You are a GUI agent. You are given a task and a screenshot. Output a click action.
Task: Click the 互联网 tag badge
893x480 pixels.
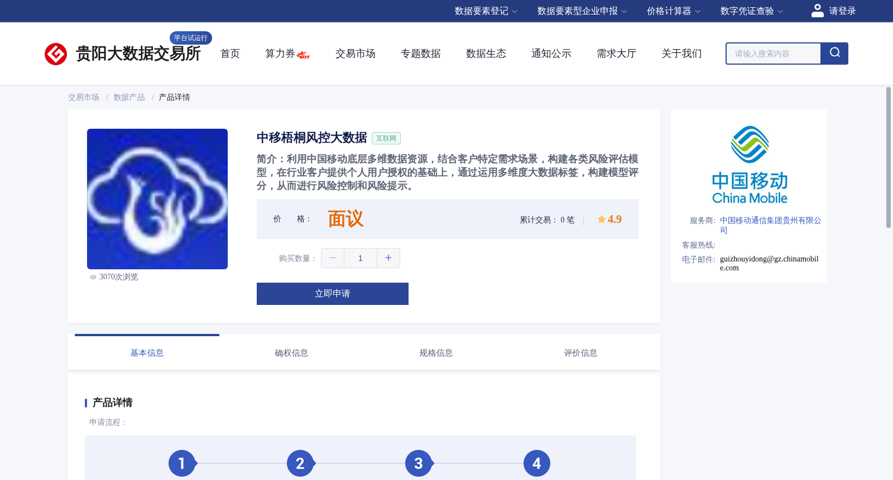pos(386,138)
